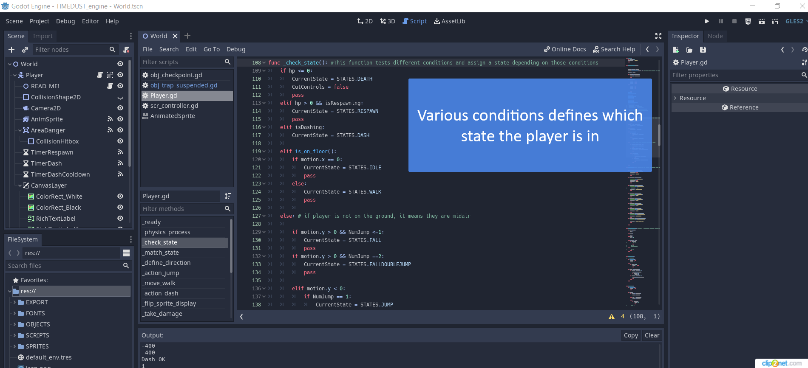Switch to the 3D workspace

click(388, 21)
